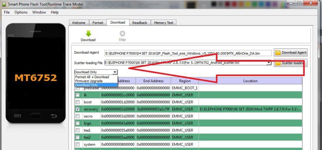
Task: Open the Help menu
Action: 55,12
